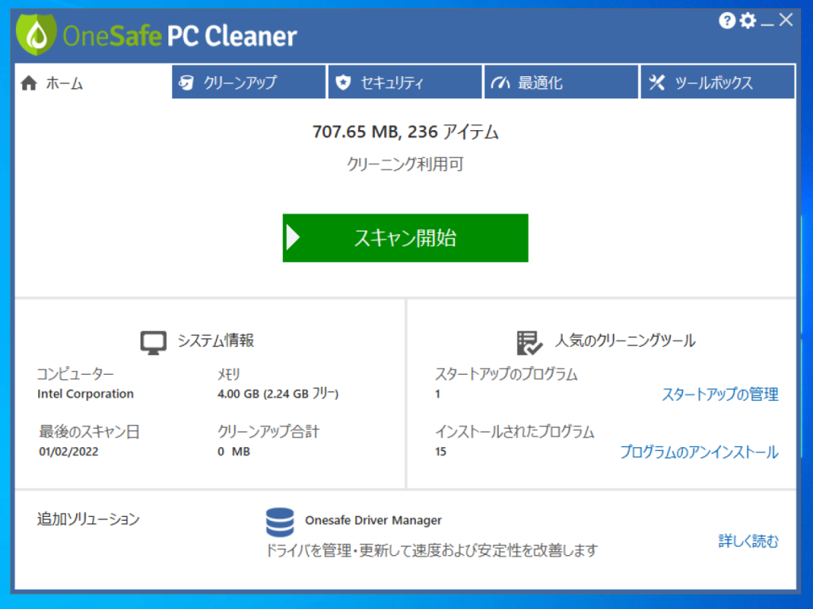Screen dimensions: 813x609
Task: Click the bucket icon on クリーンアップ tab
Action: (x=186, y=83)
